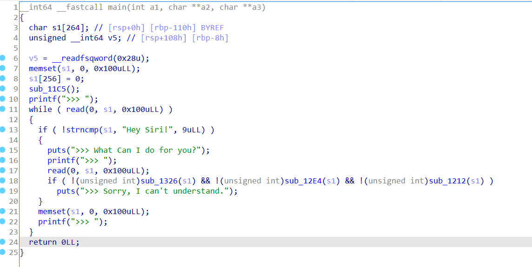Toggle breakpoint dot on line 6
This screenshot has width=532, height=267.
coord(3,58)
